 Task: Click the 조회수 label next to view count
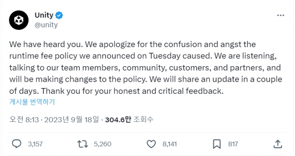click(143, 119)
